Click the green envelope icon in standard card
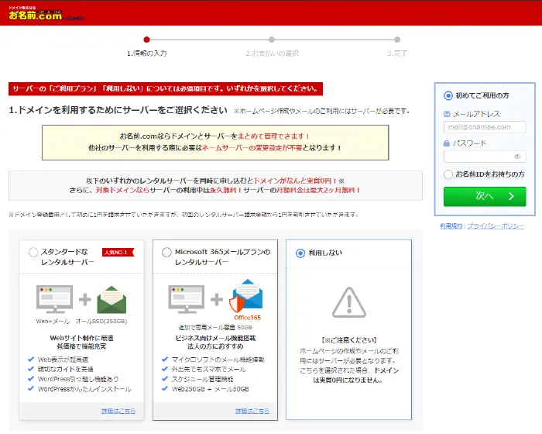The height and width of the screenshot is (434, 542). tap(111, 299)
